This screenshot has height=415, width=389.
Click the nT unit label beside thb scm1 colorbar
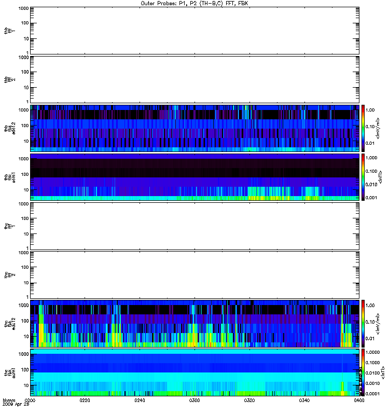tap(381, 177)
